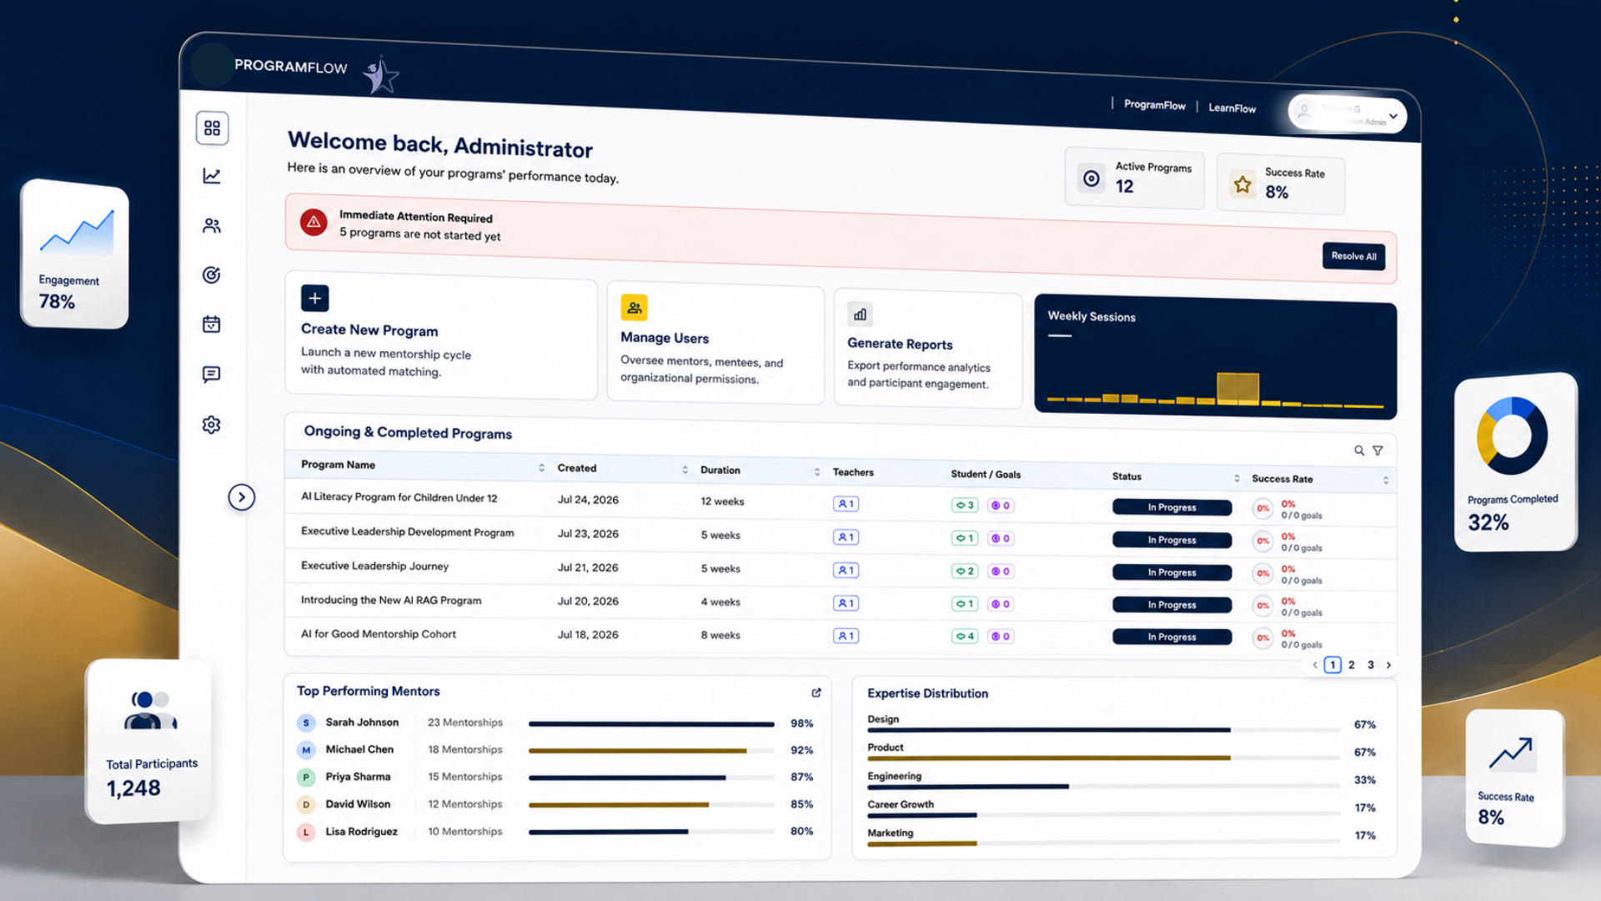The height and width of the screenshot is (901, 1601).
Task: Click the Resolve All button
Action: [1353, 256]
